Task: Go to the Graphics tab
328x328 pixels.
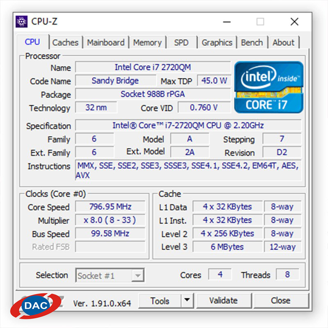Action: [x=217, y=43]
